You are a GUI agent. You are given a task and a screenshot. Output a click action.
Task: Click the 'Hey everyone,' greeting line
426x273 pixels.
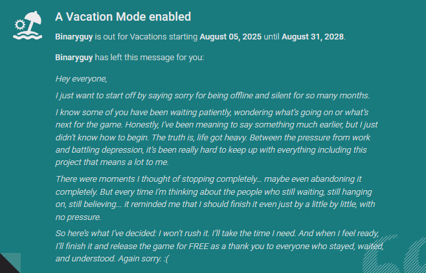pyautogui.click(x=81, y=79)
